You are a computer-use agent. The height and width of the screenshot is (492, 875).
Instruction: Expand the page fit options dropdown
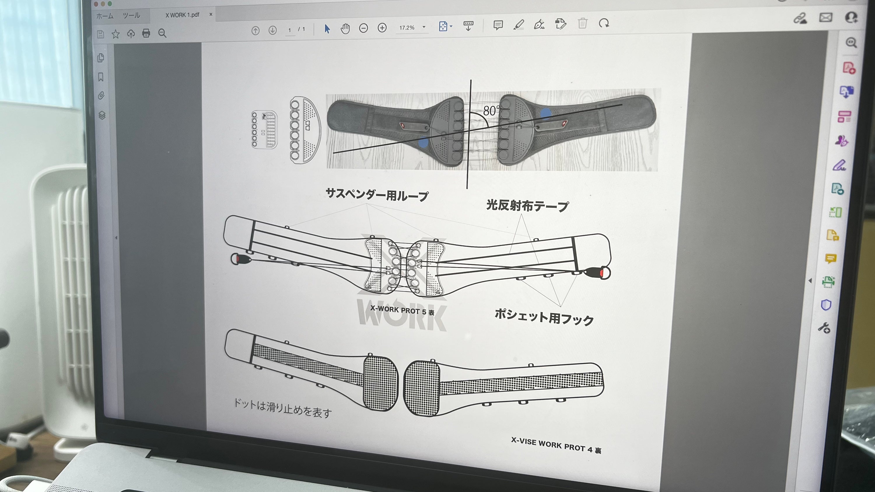tap(452, 26)
